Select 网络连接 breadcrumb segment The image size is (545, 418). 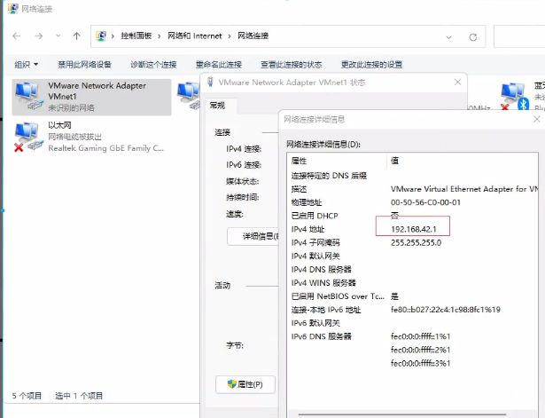(253, 35)
